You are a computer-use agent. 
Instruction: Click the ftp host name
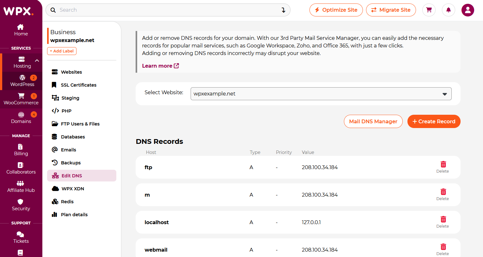[148, 167]
